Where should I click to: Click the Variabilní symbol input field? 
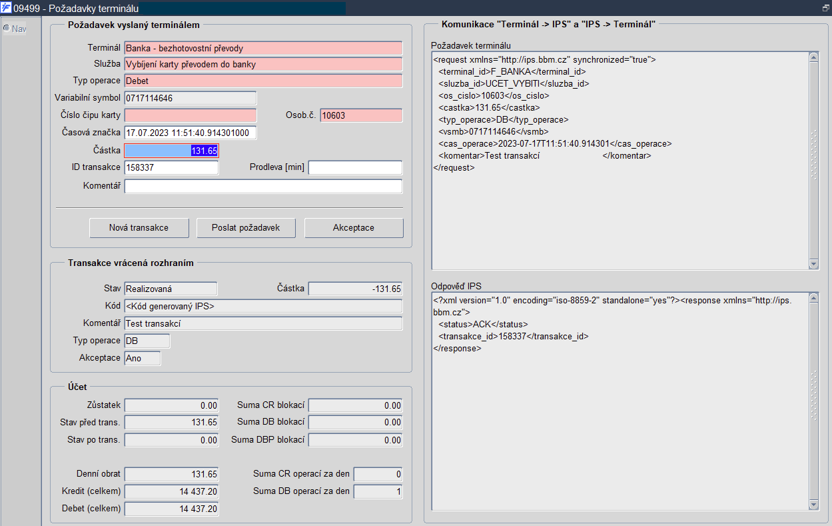(190, 98)
